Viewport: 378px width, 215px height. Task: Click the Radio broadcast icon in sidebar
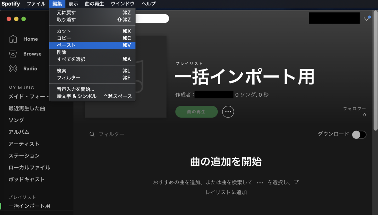13,69
